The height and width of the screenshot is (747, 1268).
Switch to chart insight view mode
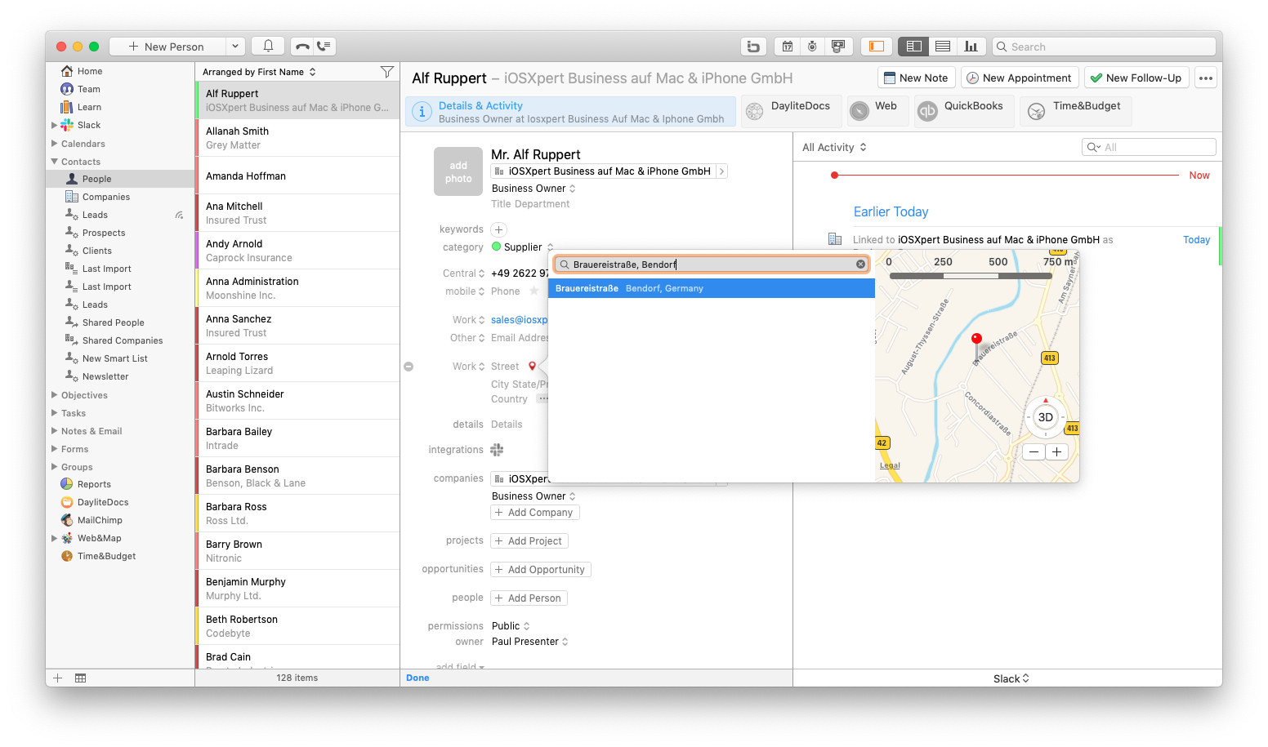pyautogui.click(x=971, y=47)
